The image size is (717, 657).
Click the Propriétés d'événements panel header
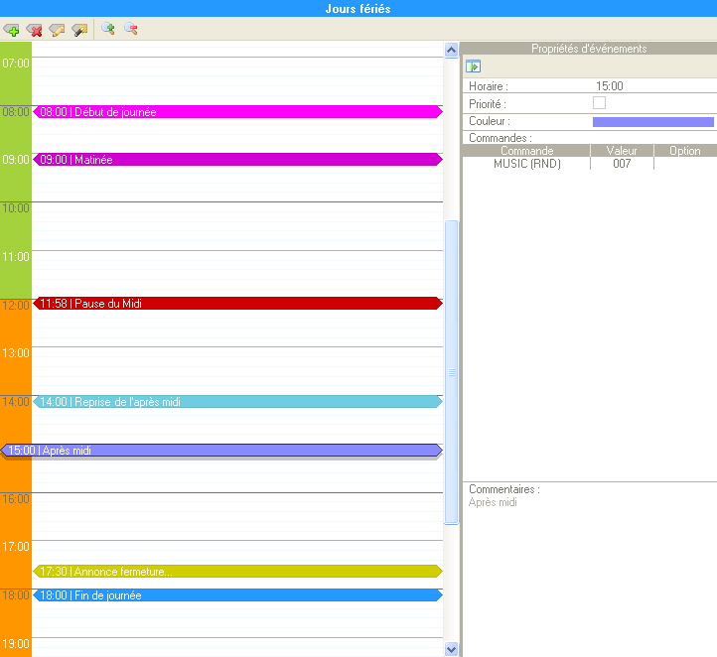589,49
